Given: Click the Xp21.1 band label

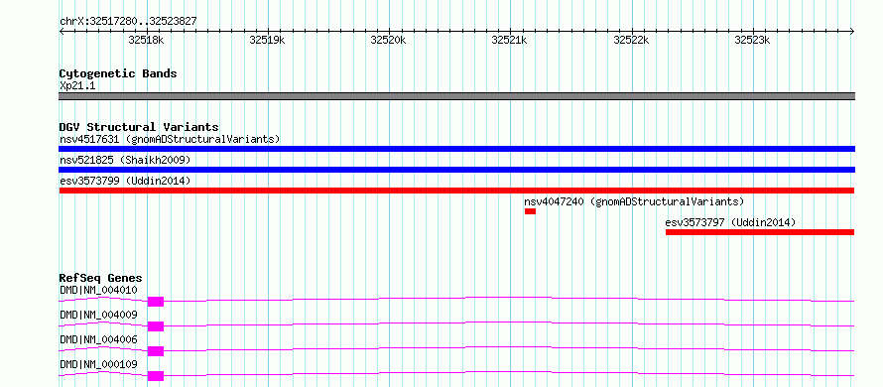Looking at the screenshot, I should (x=77, y=85).
